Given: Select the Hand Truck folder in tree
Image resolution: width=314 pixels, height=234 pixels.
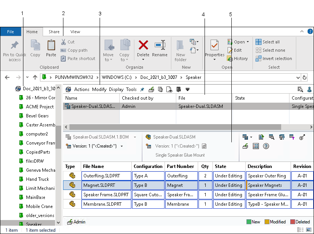Looking at the screenshot, I should point(37,179).
